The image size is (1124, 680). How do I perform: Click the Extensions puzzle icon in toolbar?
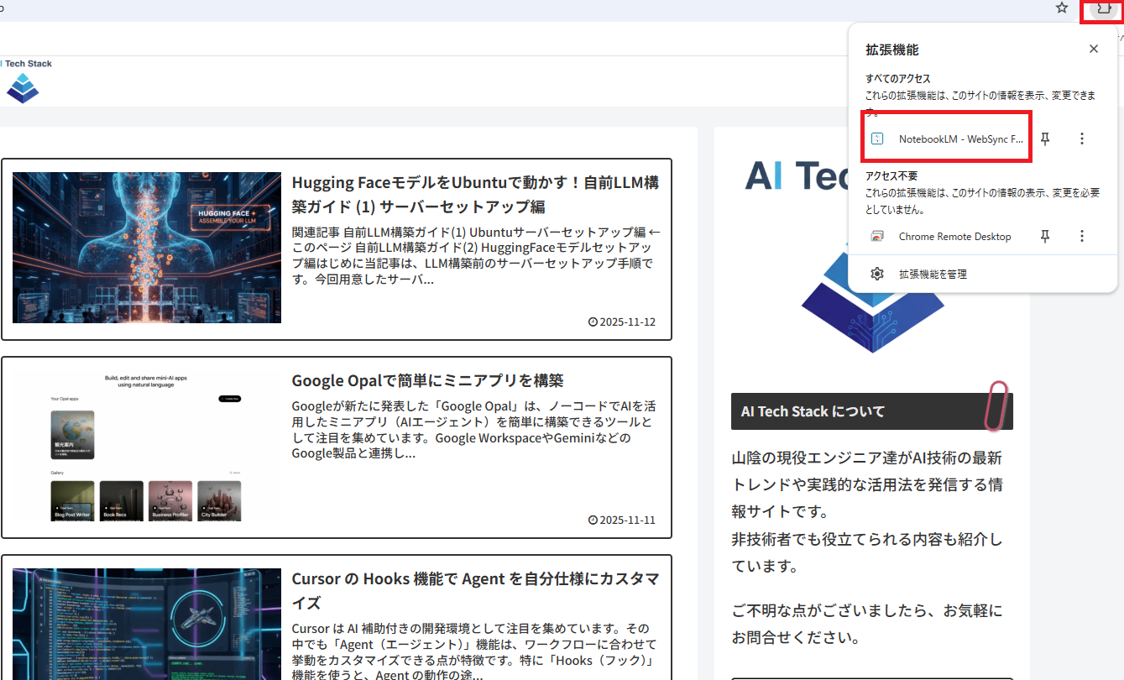(1103, 8)
